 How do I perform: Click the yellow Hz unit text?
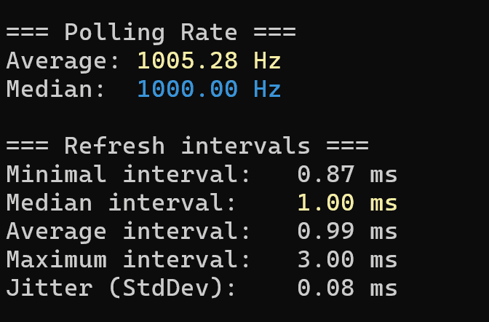[267, 60]
